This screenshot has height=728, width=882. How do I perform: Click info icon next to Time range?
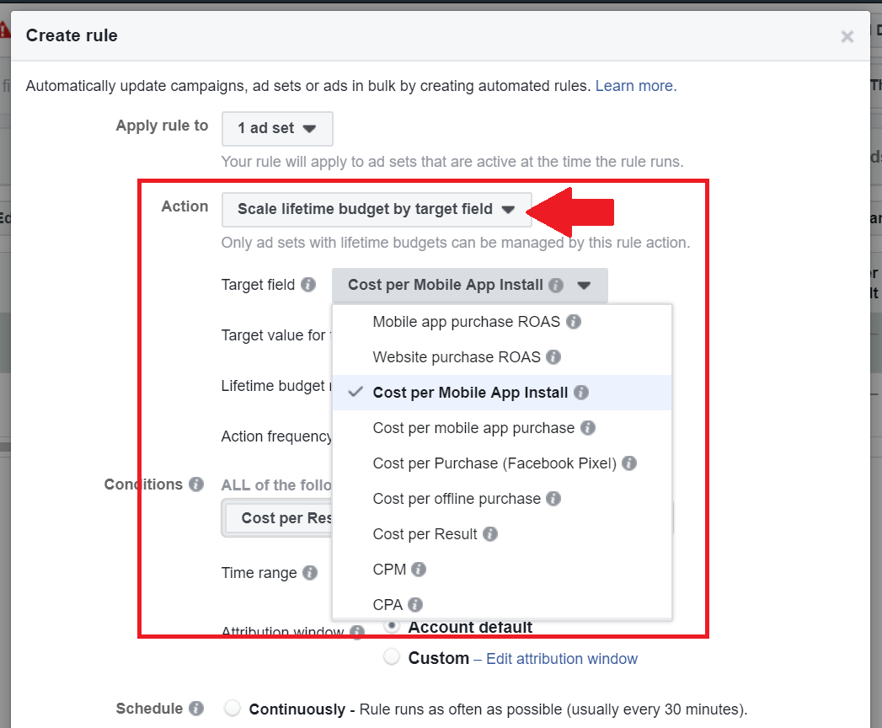(310, 573)
